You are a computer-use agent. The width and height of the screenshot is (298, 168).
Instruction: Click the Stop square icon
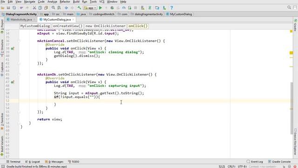pyautogui.click(x=135, y=8)
